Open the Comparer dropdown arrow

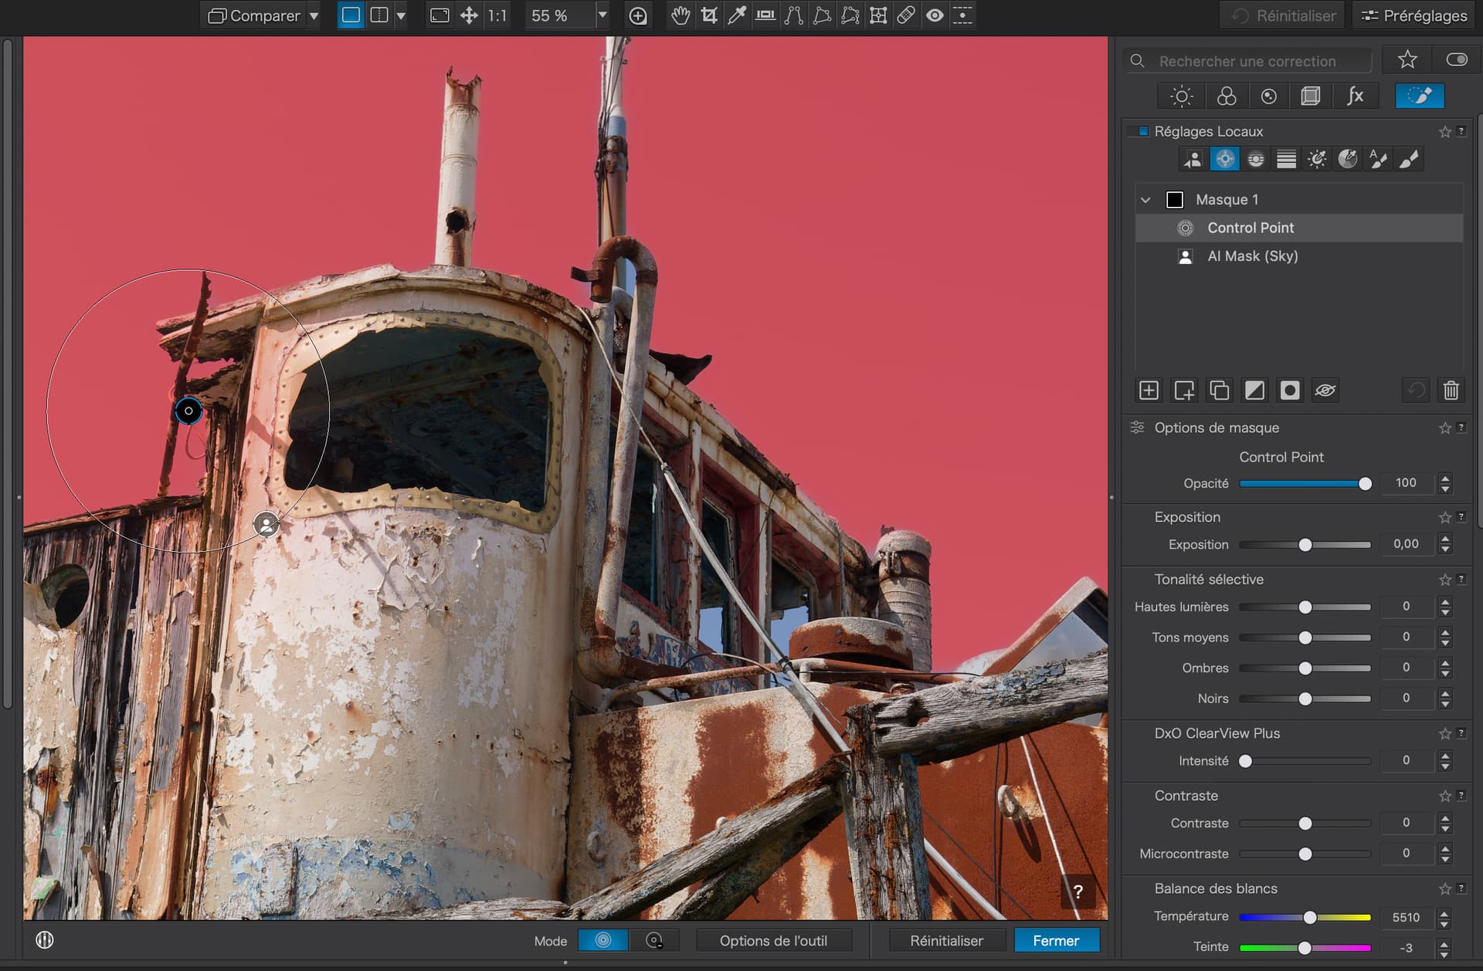pos(314,15)
